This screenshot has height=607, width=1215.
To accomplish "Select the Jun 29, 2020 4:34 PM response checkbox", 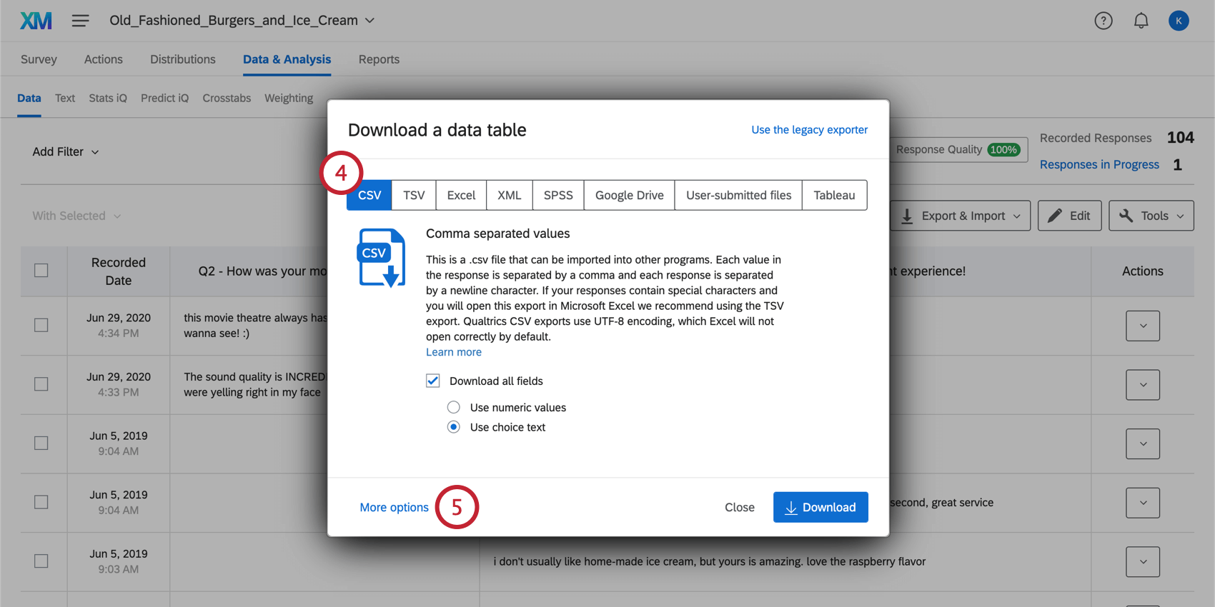I will (41, 325).
